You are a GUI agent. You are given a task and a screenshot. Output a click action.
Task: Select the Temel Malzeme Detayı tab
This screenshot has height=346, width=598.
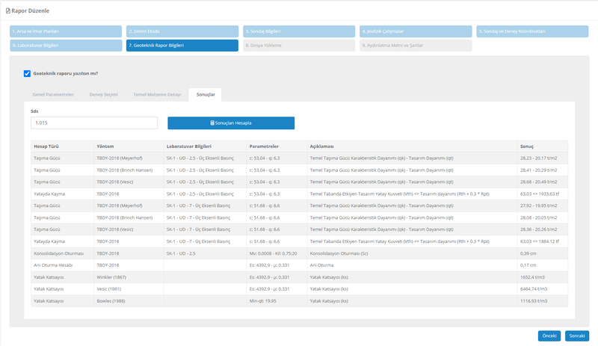pyautogui.click(x=157, y=95)
